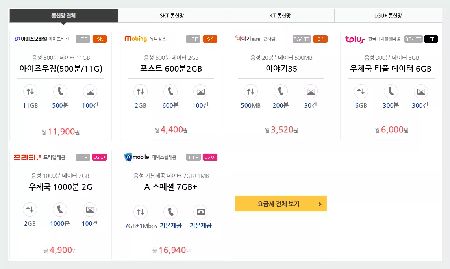Viewport: 450px width, 269px height.
Task: Click the data icon showing 6GB on 우체국 티플
Action: 361,92
